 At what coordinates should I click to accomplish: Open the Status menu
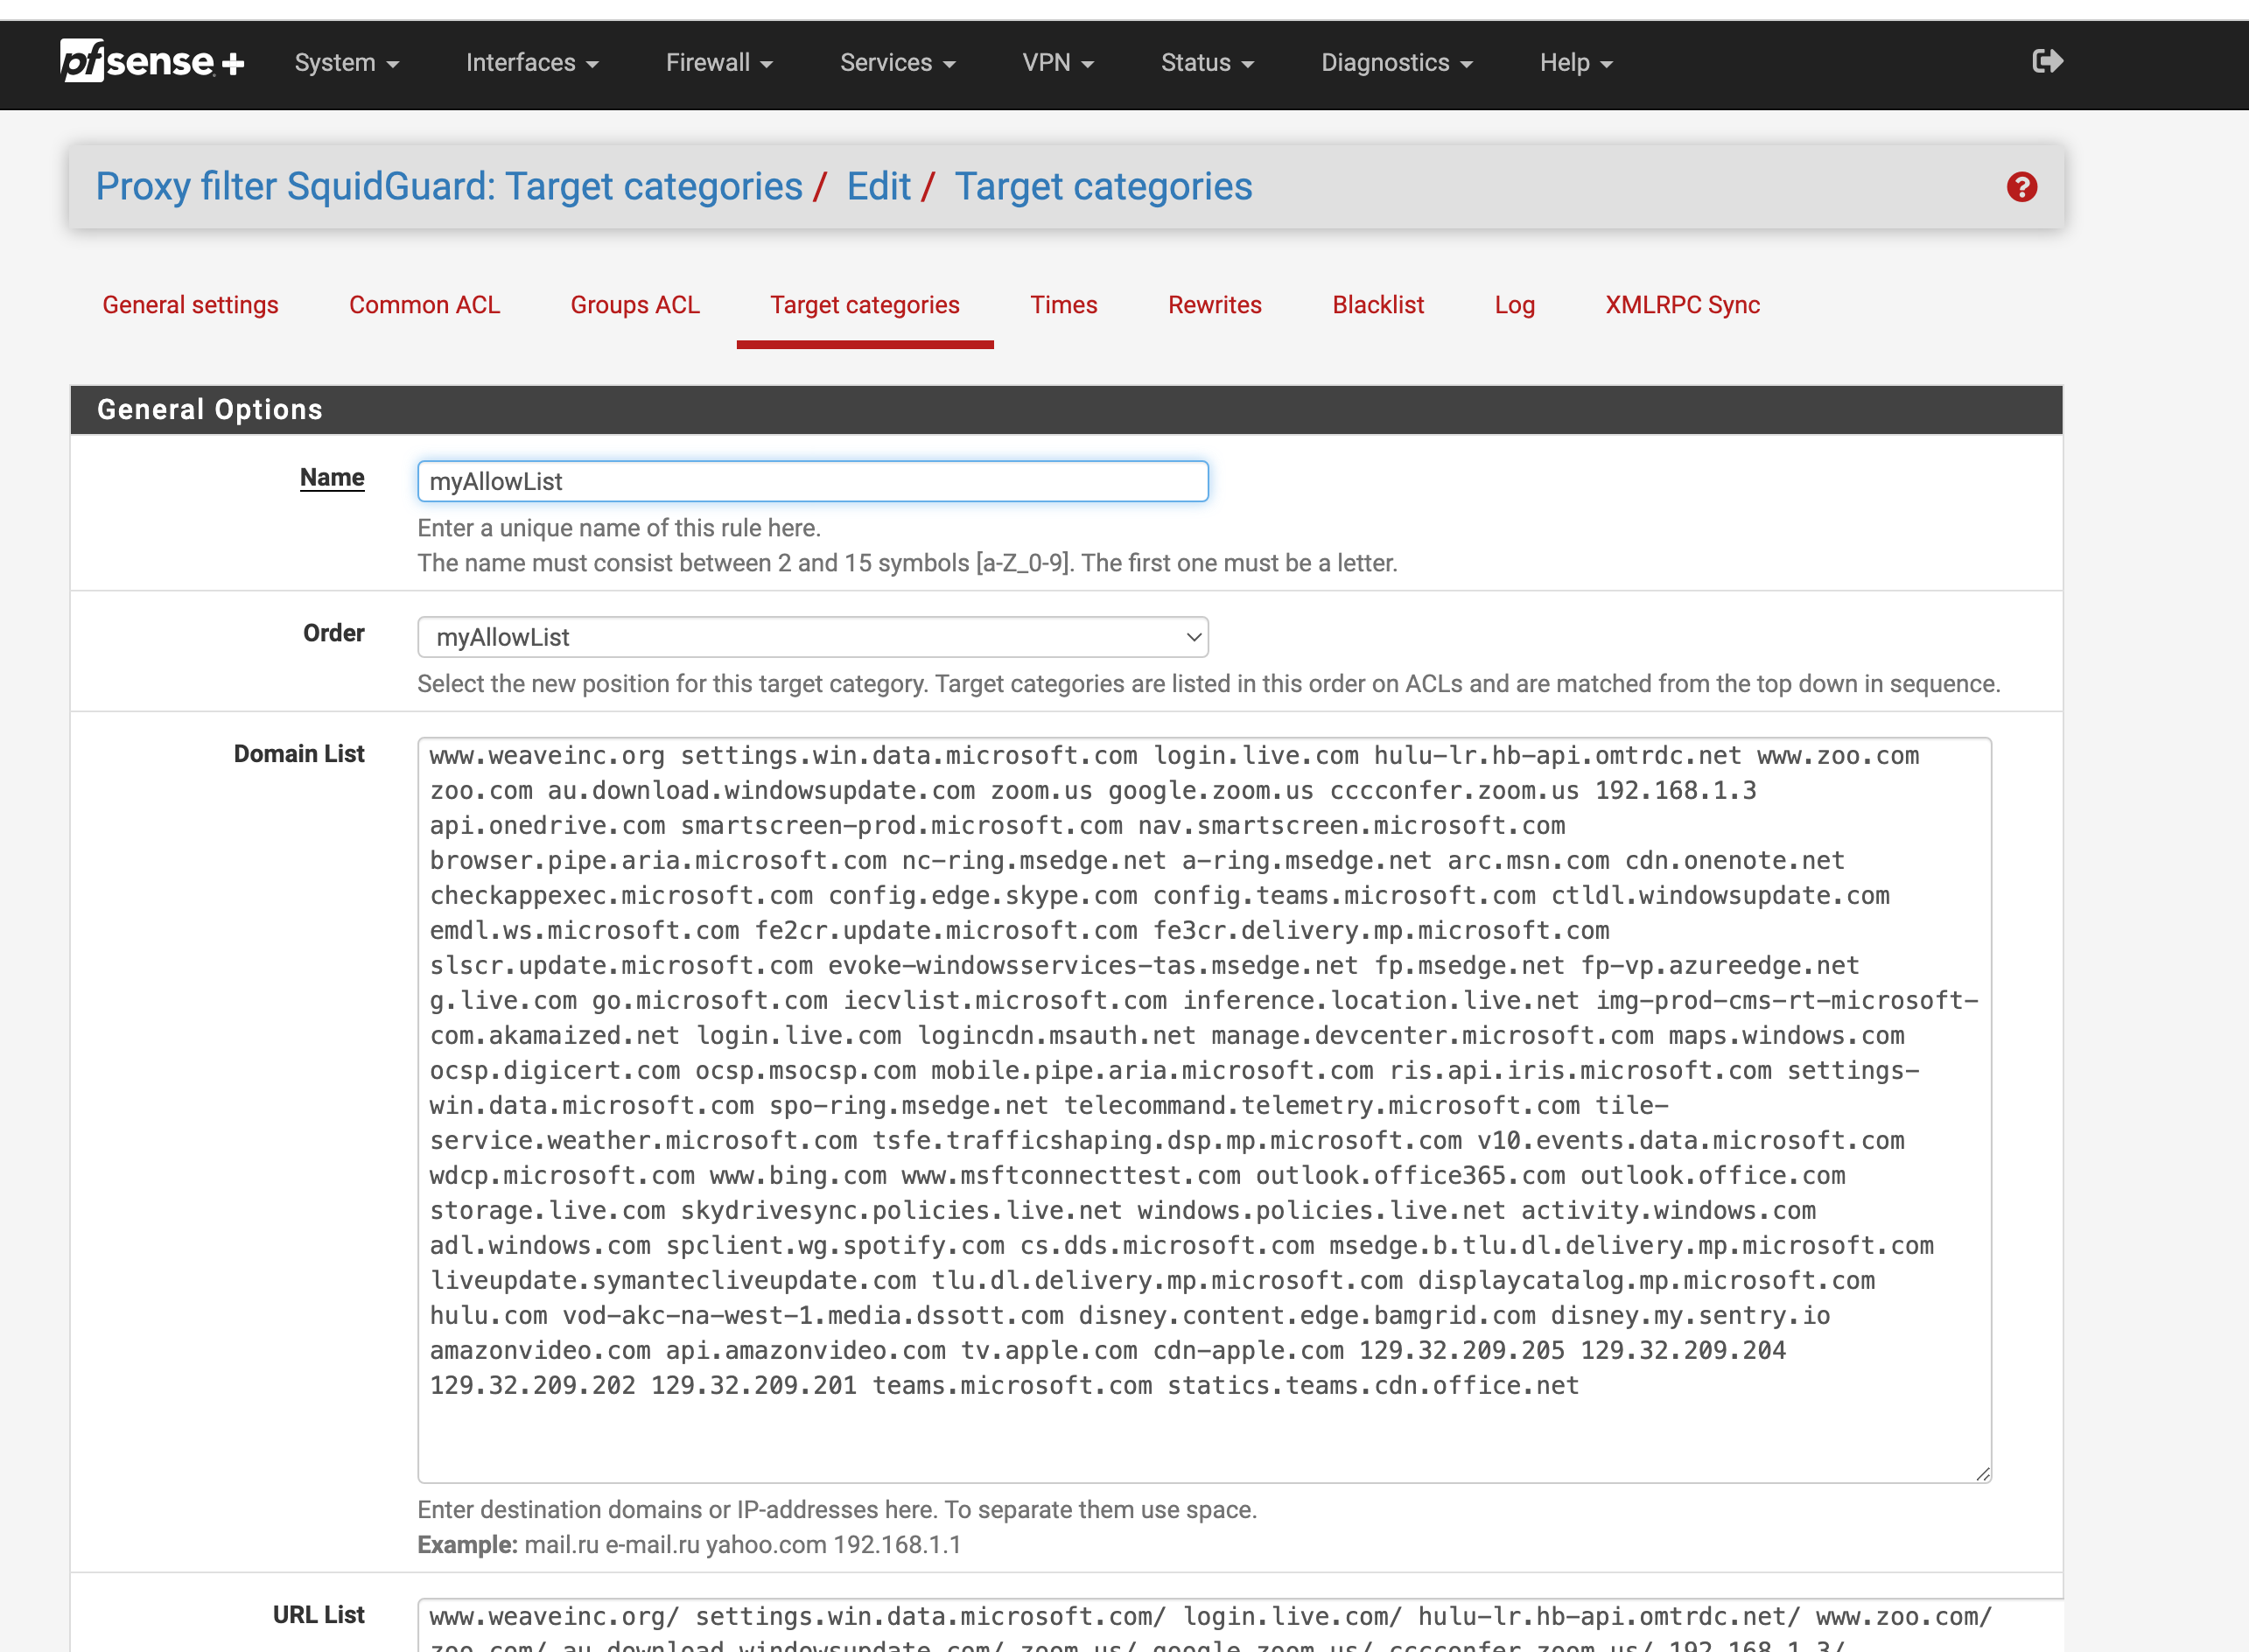point(1207,63)
